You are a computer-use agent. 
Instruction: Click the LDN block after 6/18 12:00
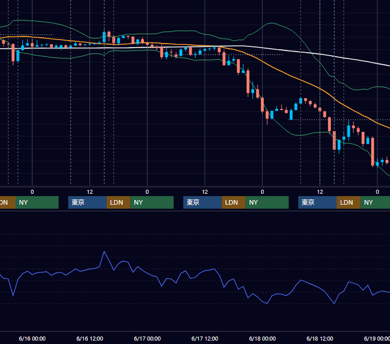pyautogui.click(x=349, y=202)
